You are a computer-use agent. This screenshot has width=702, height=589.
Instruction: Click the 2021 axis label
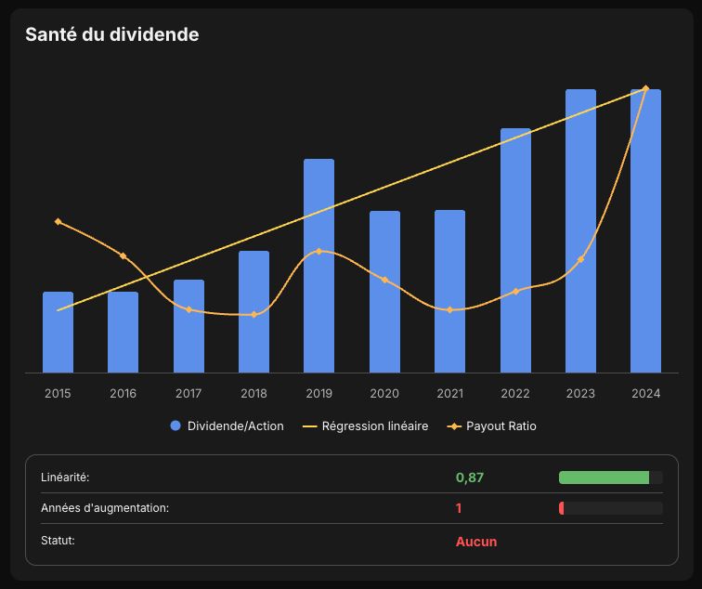[450, 393]
